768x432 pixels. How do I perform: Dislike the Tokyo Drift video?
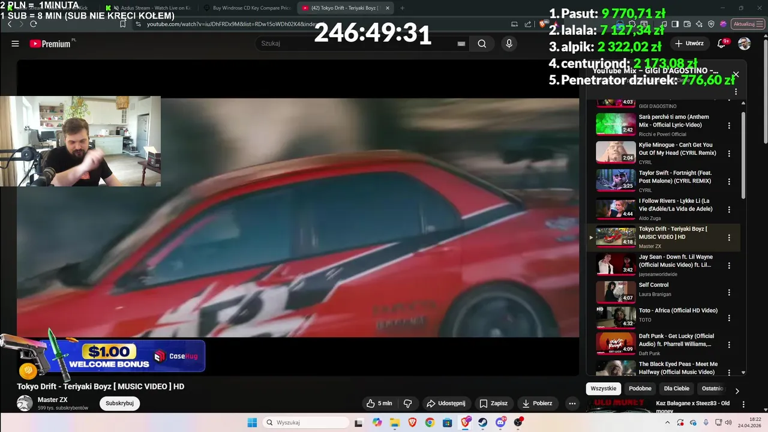[408, 403]
